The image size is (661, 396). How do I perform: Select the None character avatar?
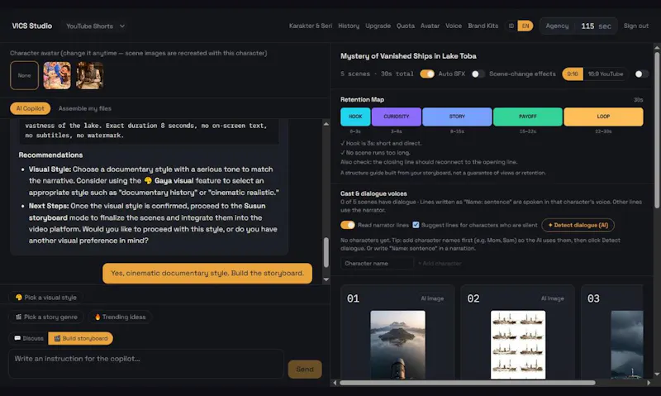[25, 75]
